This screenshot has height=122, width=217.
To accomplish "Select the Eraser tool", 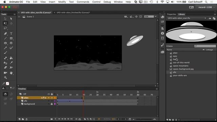I will 5,67.
